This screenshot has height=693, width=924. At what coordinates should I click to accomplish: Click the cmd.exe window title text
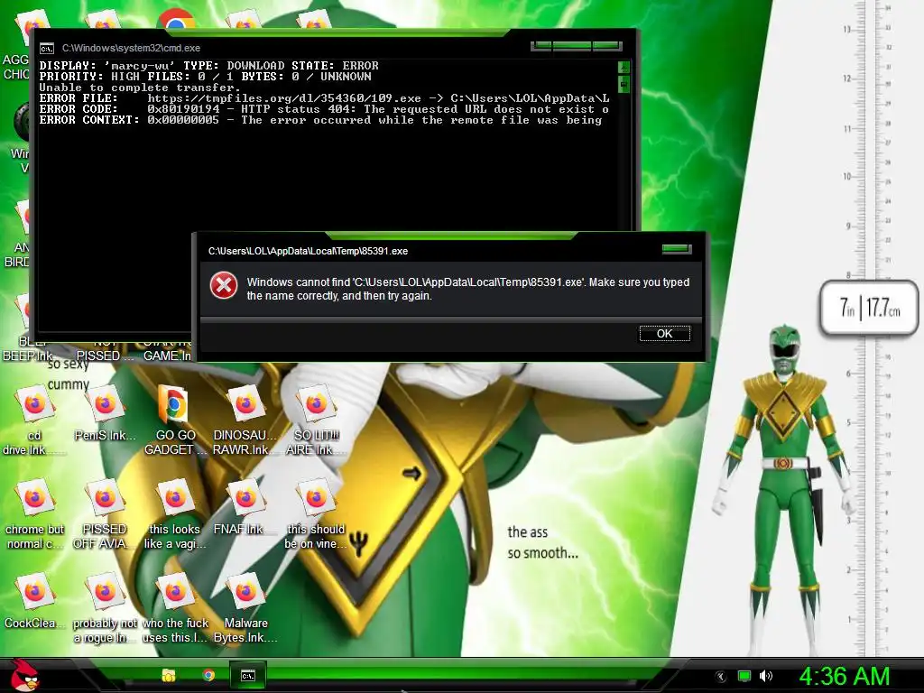point(131,49)
